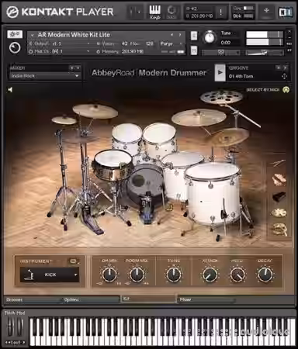Click the right rack tom

[x=159, y=140]
